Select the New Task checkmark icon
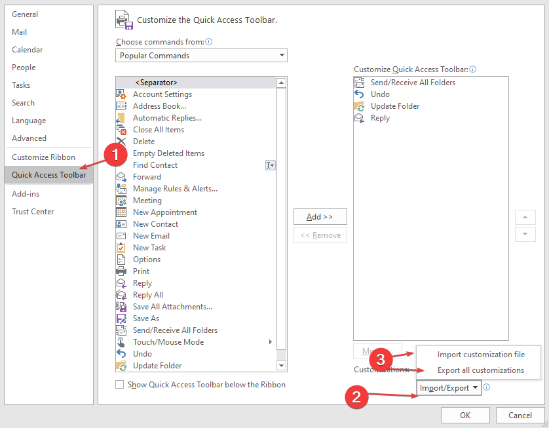549x428 pixels. pyautogui.click(x=121, y=248)
